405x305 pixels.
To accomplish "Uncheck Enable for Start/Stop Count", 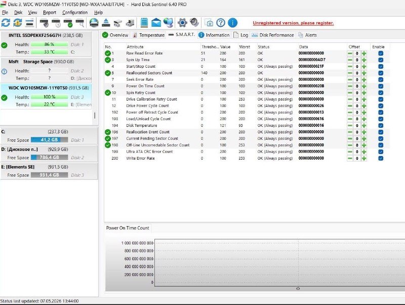I will click(x=381, y=67).
